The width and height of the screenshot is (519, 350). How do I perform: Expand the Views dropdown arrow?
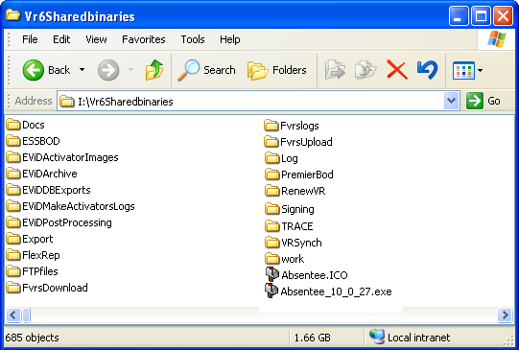coord(480,70)
